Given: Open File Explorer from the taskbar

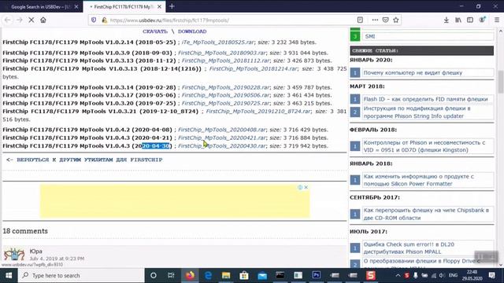Looking at the screenshot, I should click(226, 275).
